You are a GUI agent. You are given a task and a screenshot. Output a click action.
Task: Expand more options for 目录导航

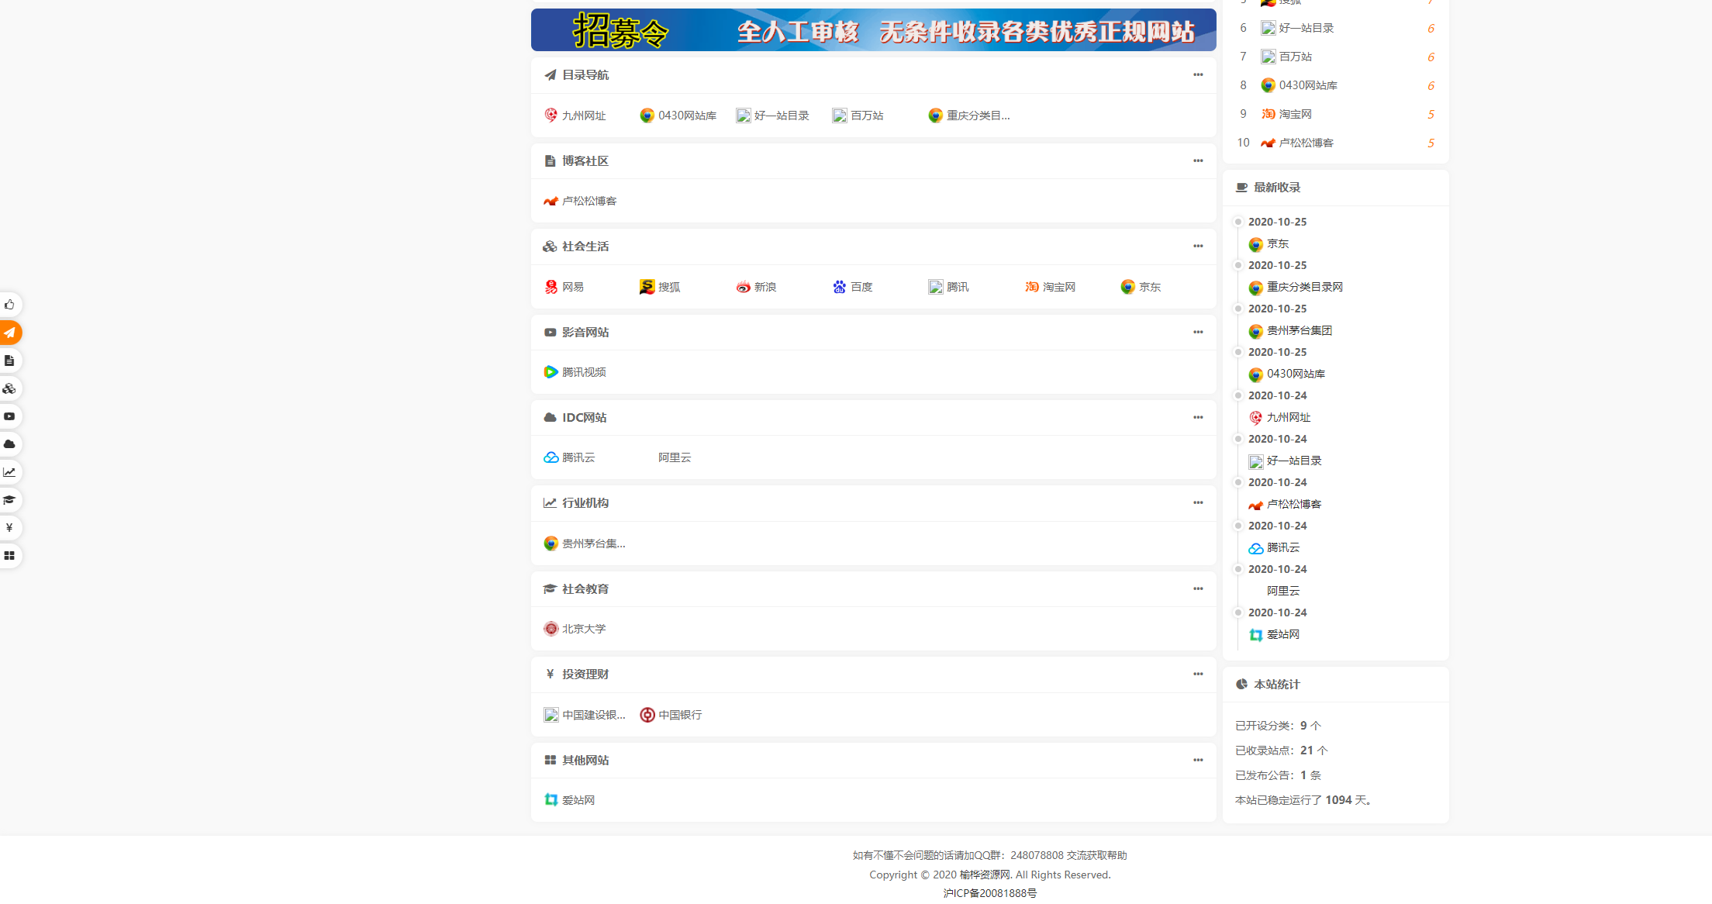click(x=1198, y=74)
